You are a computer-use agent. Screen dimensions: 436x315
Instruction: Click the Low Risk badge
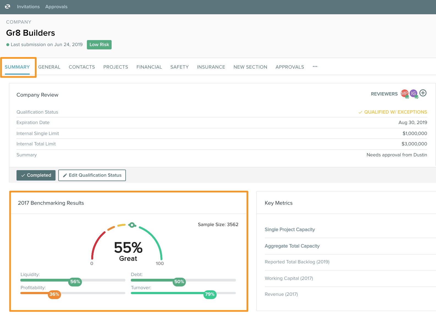(99, 45)
